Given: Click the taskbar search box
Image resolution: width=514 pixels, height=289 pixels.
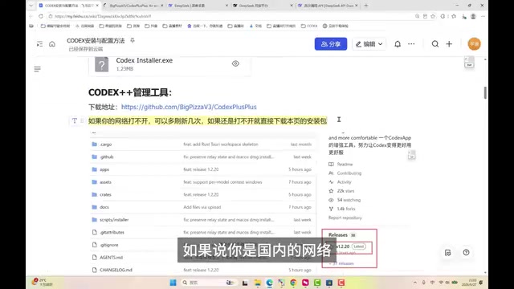Looking at the screenshot, I should (208, 283).
